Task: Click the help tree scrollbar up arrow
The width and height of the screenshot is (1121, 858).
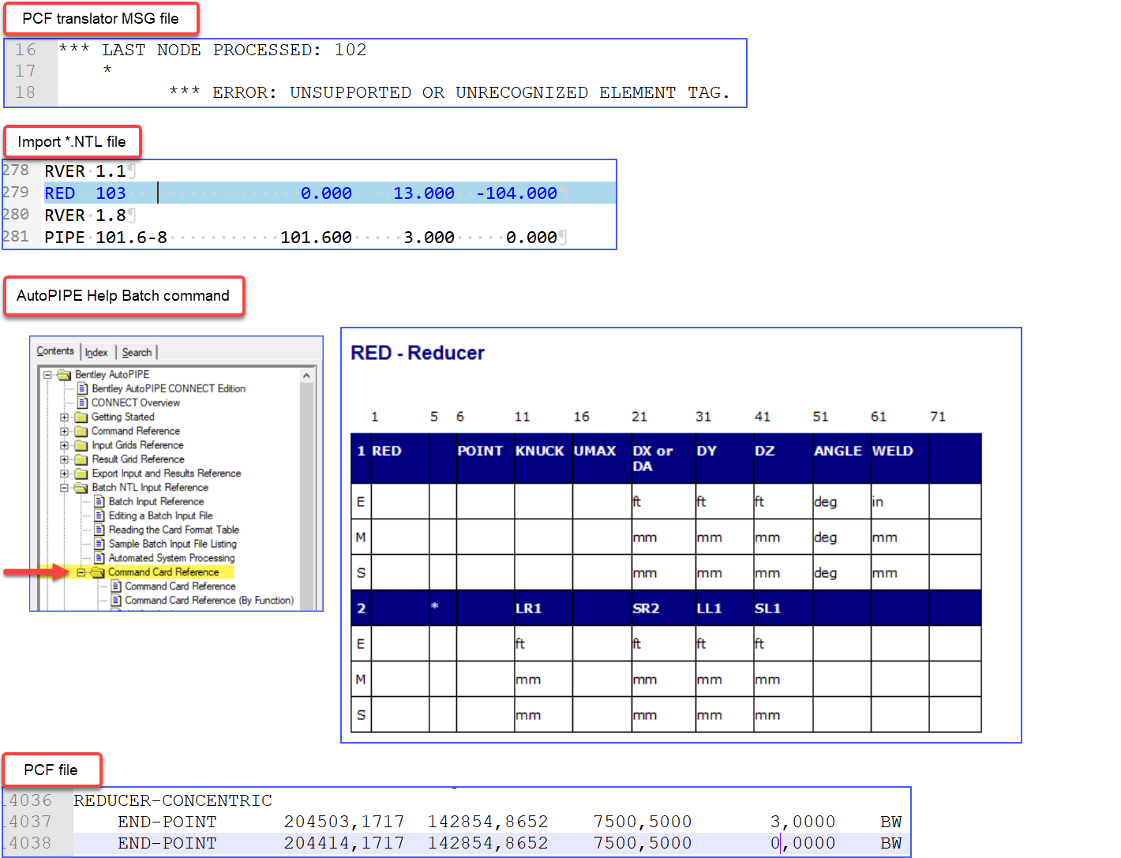Action: coord(307,377)
